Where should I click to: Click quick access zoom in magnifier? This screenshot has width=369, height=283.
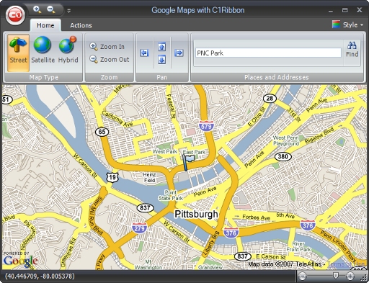37,9
